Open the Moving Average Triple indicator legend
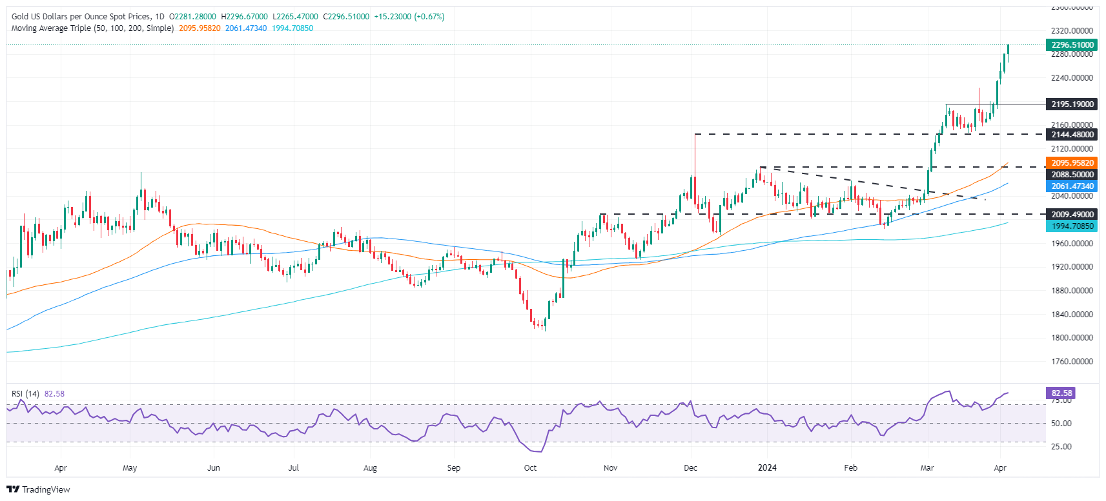This screenshot has height=501, width=1106. coord(92,28)
